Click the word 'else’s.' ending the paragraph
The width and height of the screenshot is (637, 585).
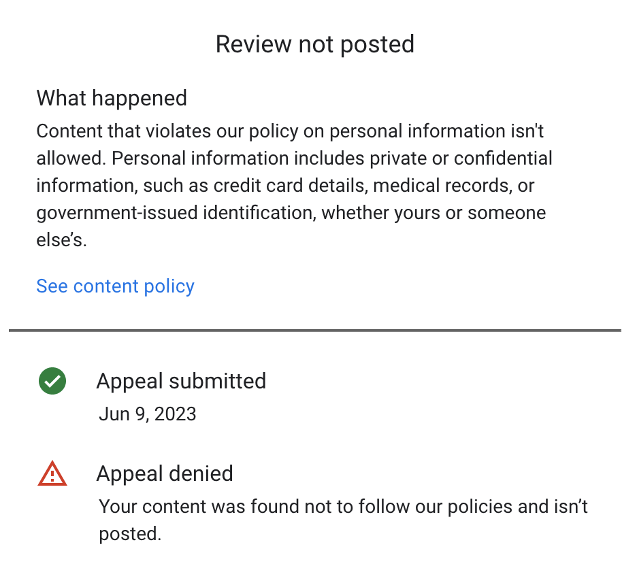(x=61, y=240)
